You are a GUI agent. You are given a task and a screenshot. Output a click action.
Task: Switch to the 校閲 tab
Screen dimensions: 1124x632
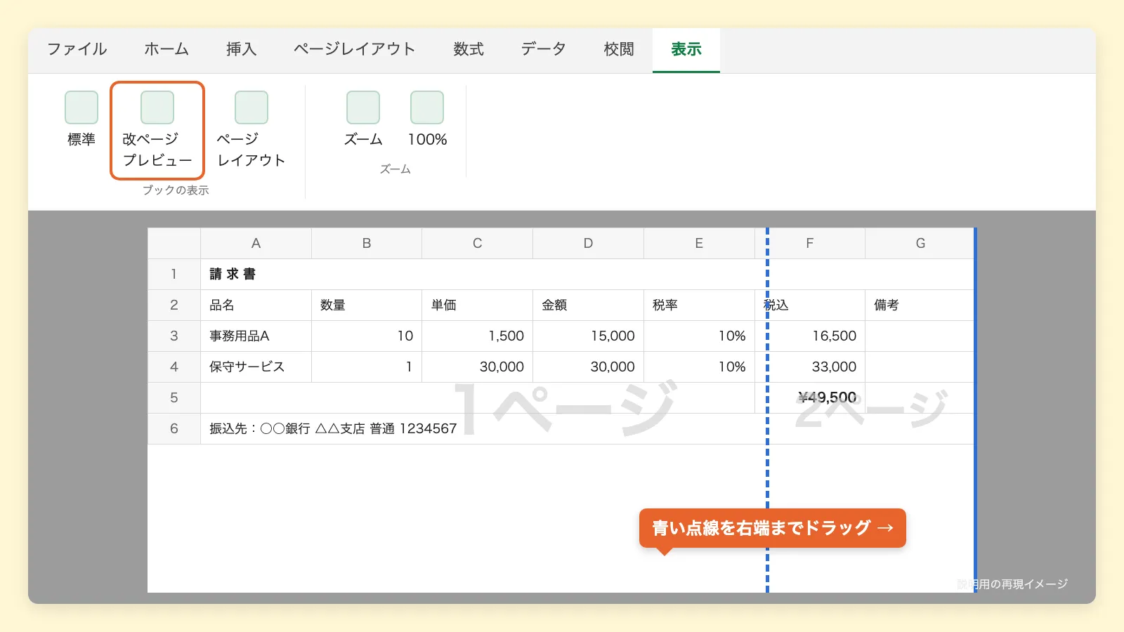pyautogui.click(x=619, y=49)
